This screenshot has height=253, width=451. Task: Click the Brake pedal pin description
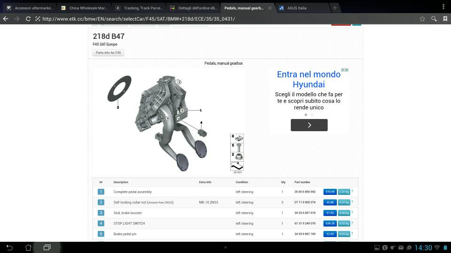point(125,234)
